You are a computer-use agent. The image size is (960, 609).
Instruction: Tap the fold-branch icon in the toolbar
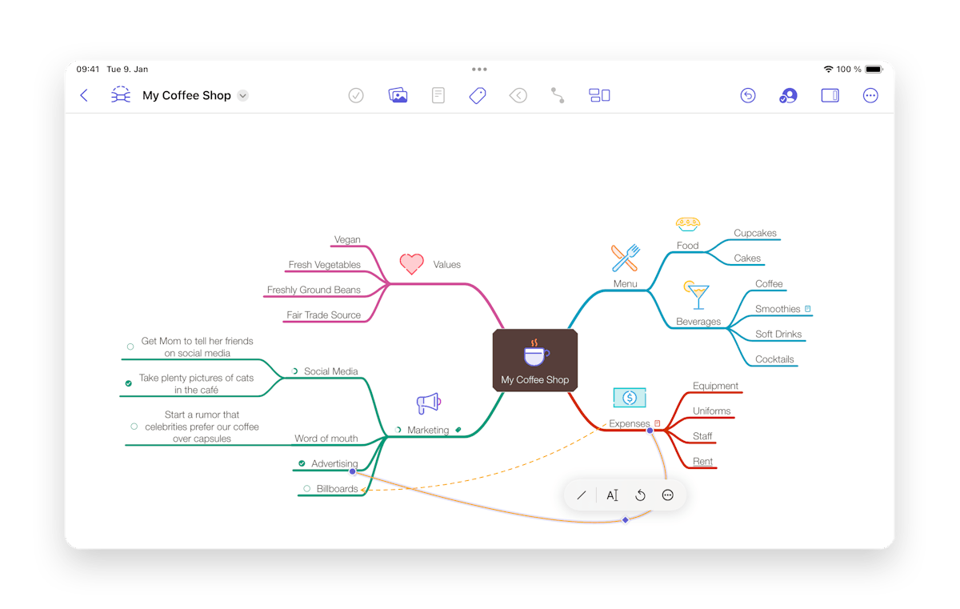tap(518, 95)
